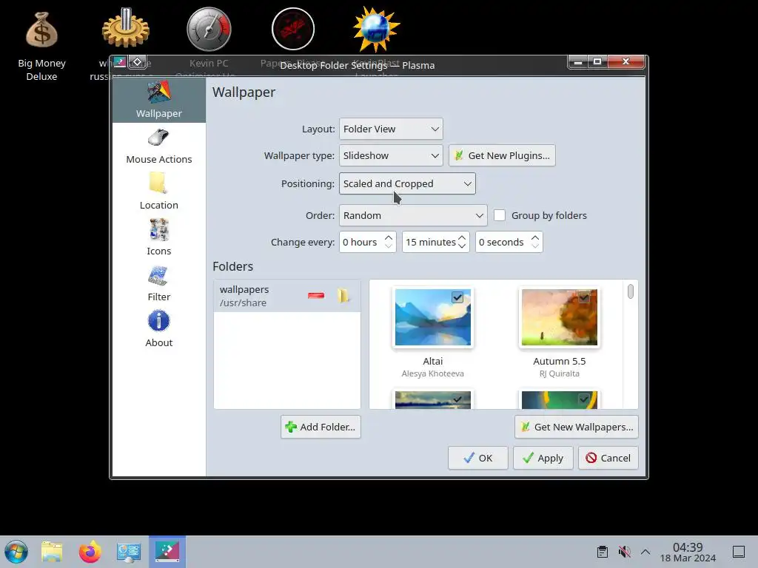This screenshot has width=758, height=568.
Task: Remove the wallpapers folder with red minus
Action: (316, 296)
